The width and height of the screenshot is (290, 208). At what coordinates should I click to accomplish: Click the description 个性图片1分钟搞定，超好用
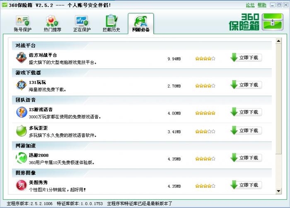(57, 190)
